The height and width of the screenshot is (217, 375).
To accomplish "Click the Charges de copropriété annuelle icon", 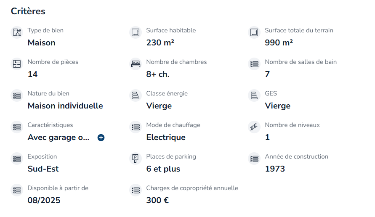I will pos(136,190).
